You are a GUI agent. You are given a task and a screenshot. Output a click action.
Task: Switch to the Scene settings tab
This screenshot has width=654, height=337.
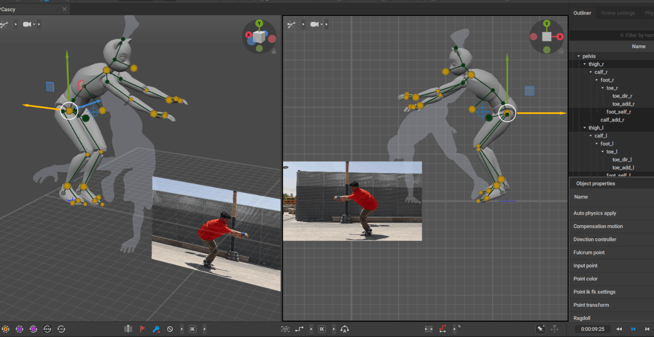tap(618, 13)
